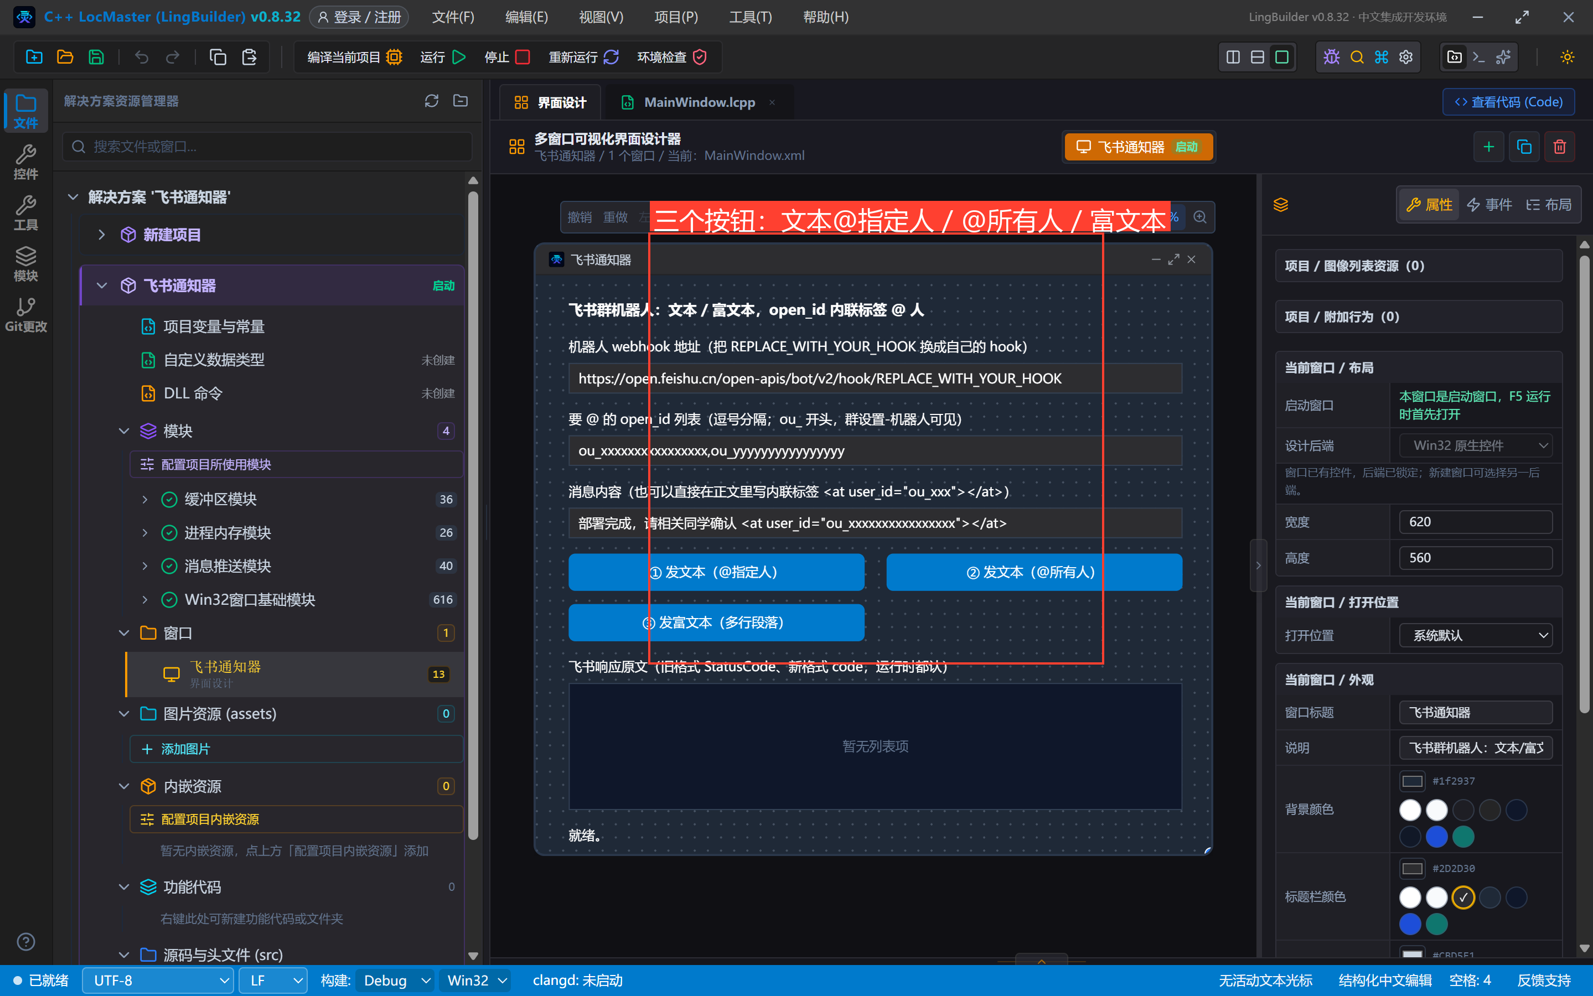Open the 控件 sidebar panel
The width and height of the screenshot is (1593, 996).
tap(25, 162)
